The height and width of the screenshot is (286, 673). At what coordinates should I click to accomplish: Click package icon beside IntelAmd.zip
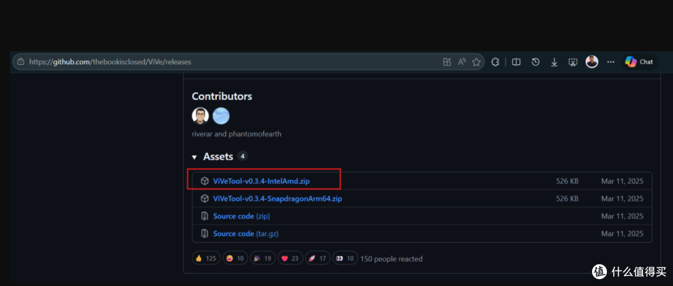pyautogui.click(x=205, y=181)
